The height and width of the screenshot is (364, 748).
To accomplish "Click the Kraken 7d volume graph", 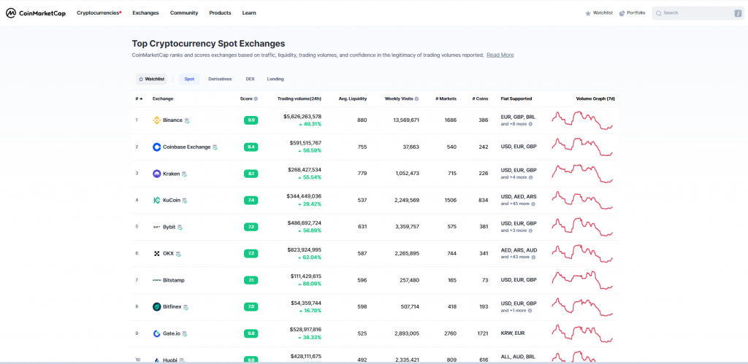I will pos(582,174).
